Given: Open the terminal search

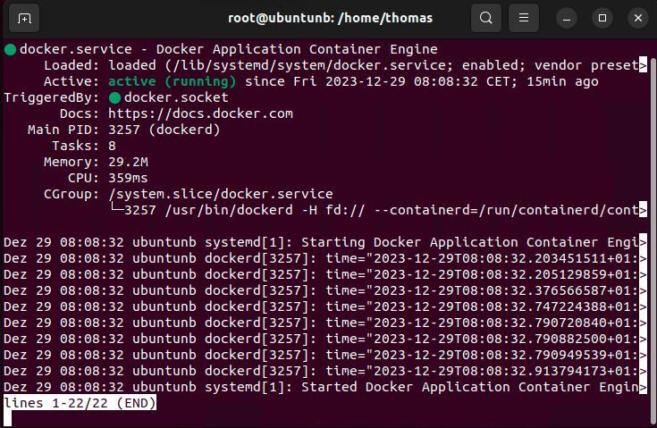Looking at the screenshot, I should point(486,18).
